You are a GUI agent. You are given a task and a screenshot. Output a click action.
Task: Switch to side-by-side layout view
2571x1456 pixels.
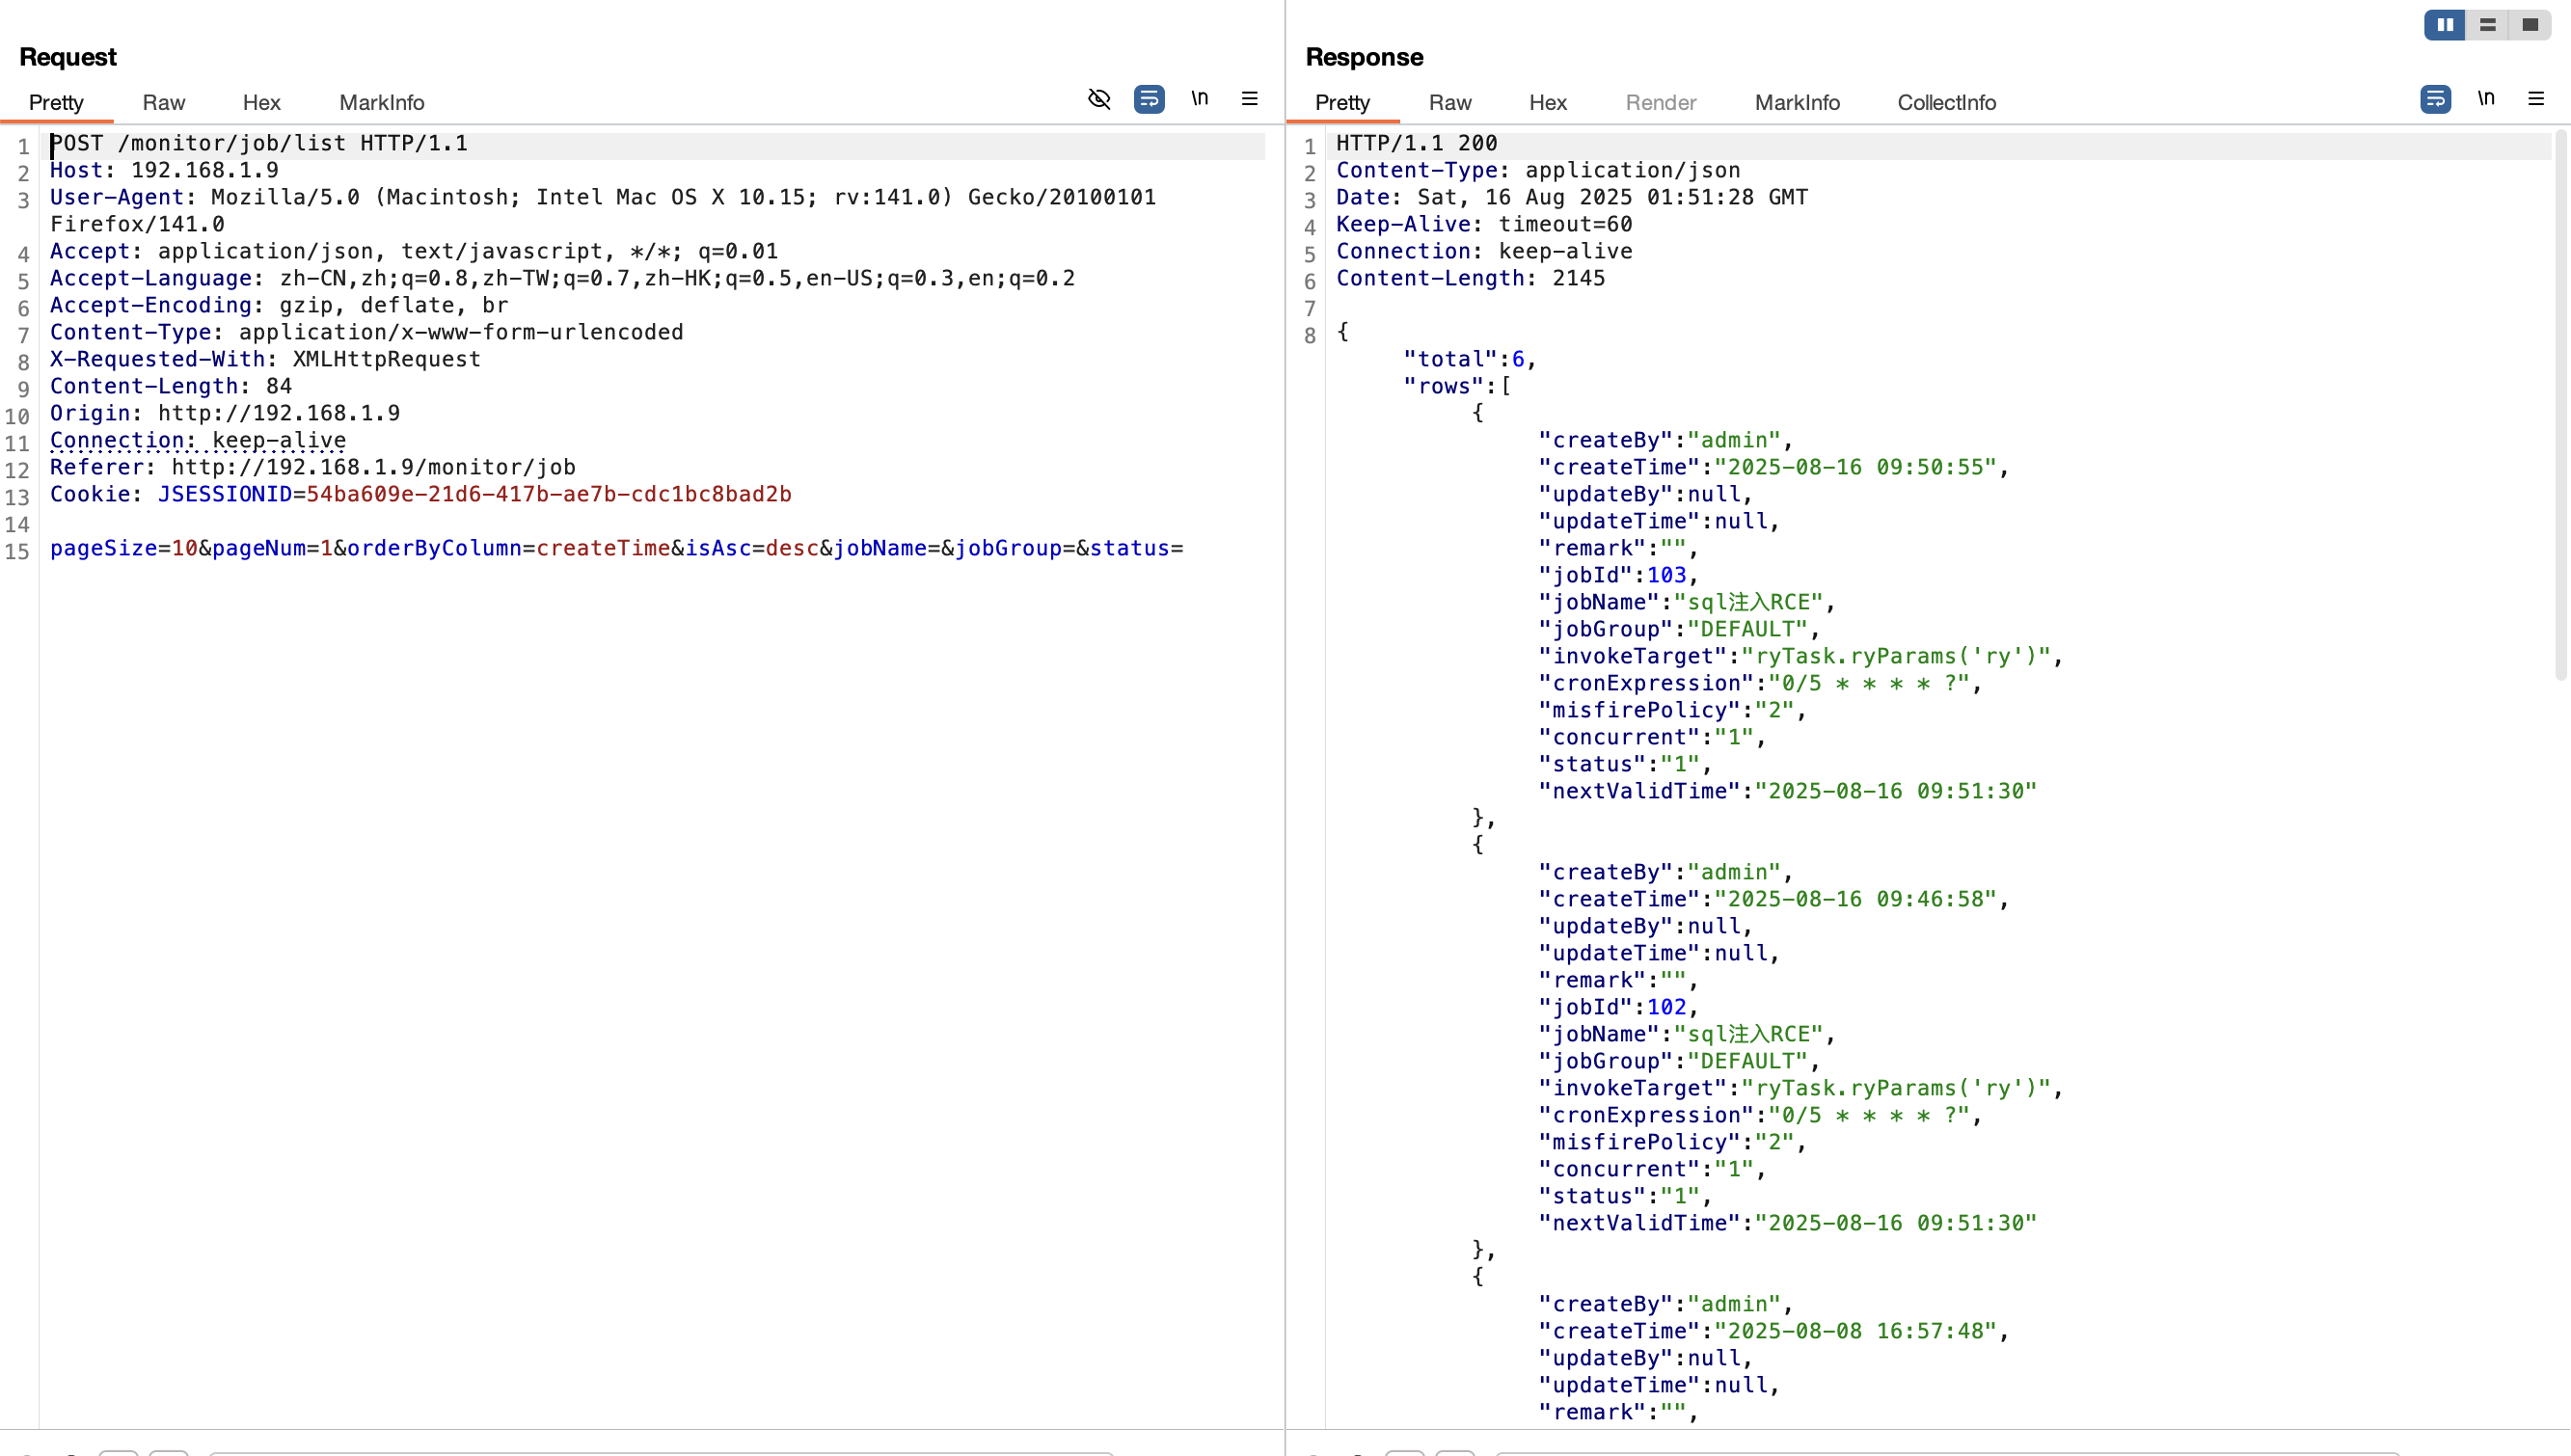[x=2445, y=25]
